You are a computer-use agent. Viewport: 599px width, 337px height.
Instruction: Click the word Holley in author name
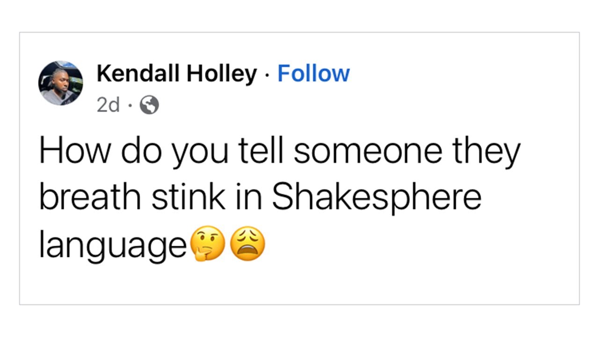tap(222, 74)
